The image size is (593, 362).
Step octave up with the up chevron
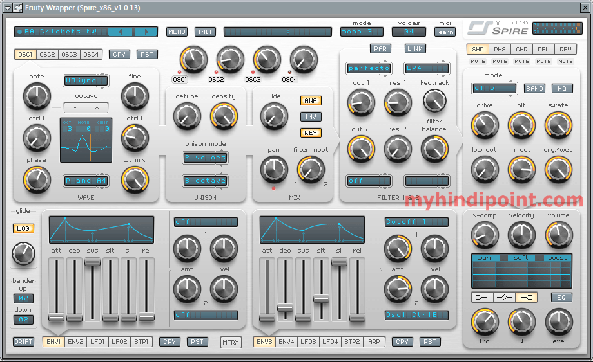click(x=97, y=108)
